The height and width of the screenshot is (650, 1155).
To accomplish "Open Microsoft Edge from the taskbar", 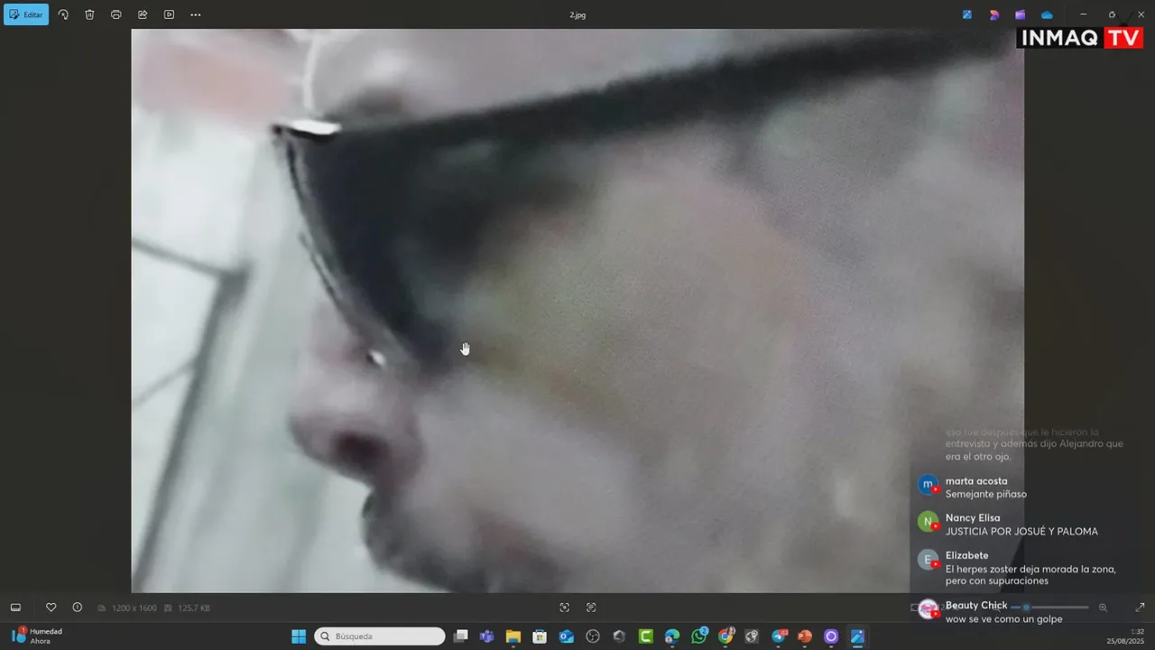I will (672, 636).
